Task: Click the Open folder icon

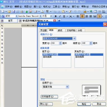Action: (x=9, y=11)
